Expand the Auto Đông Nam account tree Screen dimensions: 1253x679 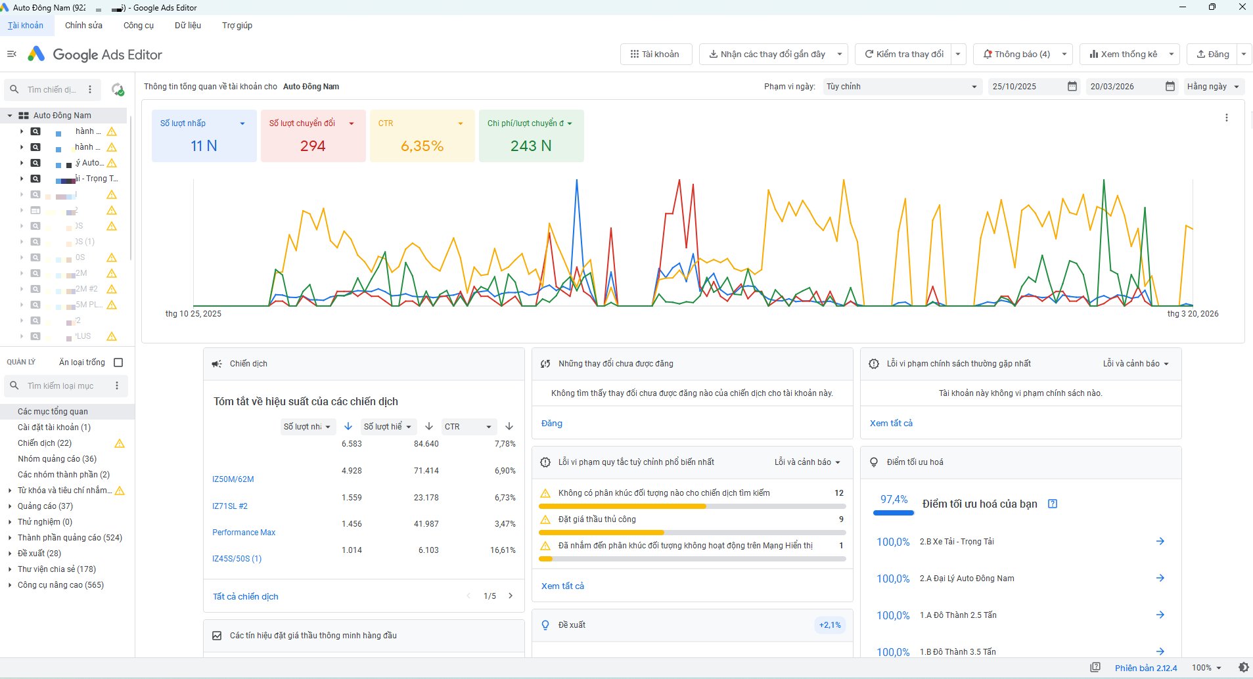(10, 116)
